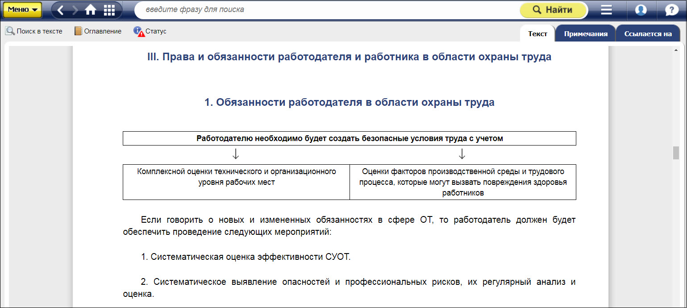
Task: Open the help question mark icon
Action: (x=671, y=10)
